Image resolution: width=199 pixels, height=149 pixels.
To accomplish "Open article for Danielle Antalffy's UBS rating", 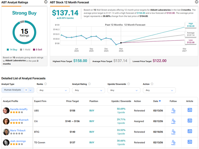I will click(x=190, y=110).
